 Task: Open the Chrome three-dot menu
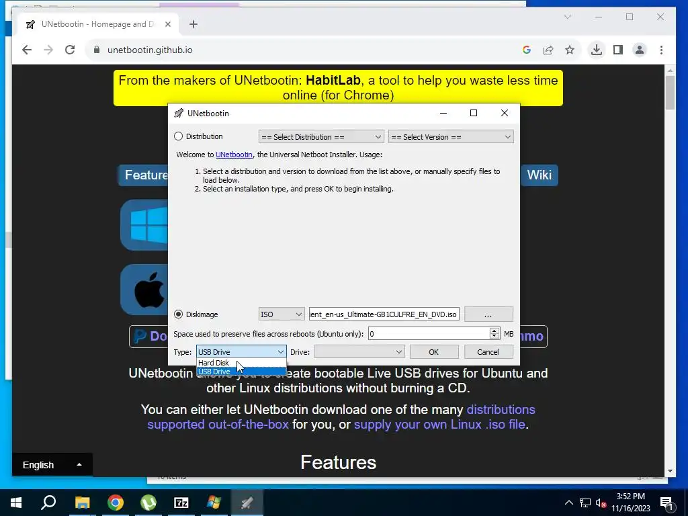661,50
